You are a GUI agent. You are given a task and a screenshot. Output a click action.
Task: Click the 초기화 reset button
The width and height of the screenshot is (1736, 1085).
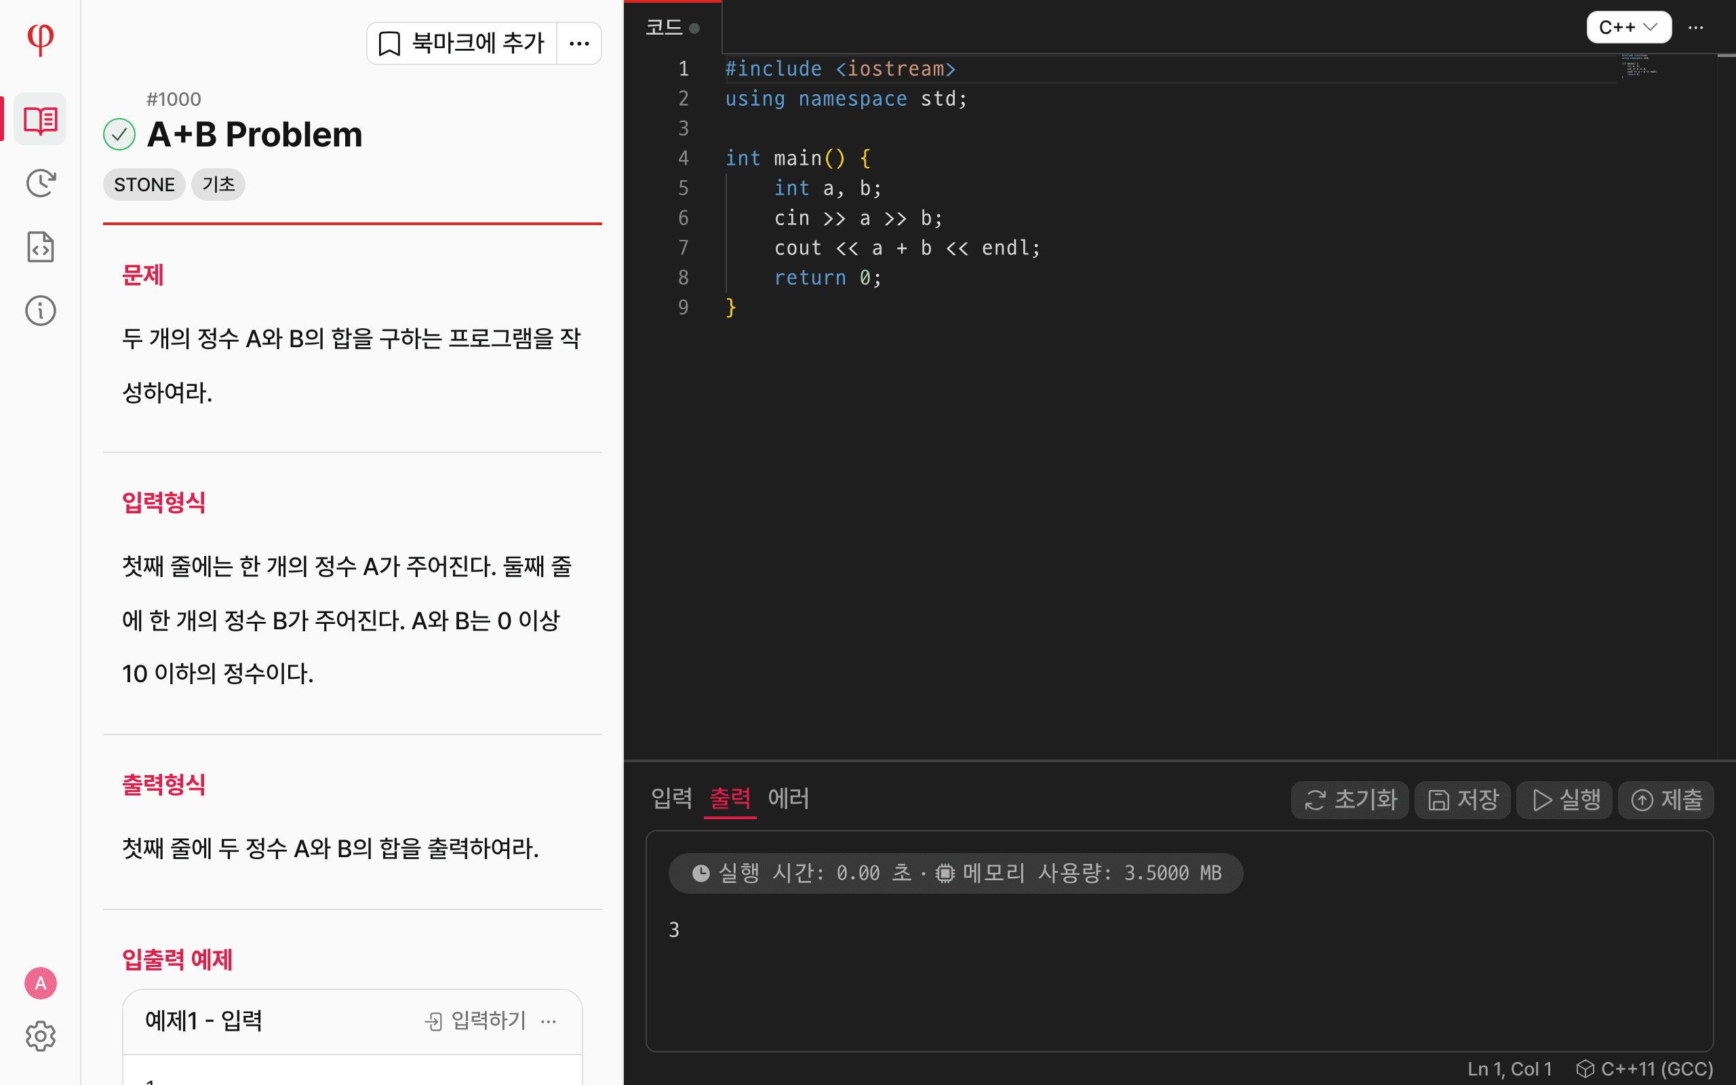tap(1350, 800)
